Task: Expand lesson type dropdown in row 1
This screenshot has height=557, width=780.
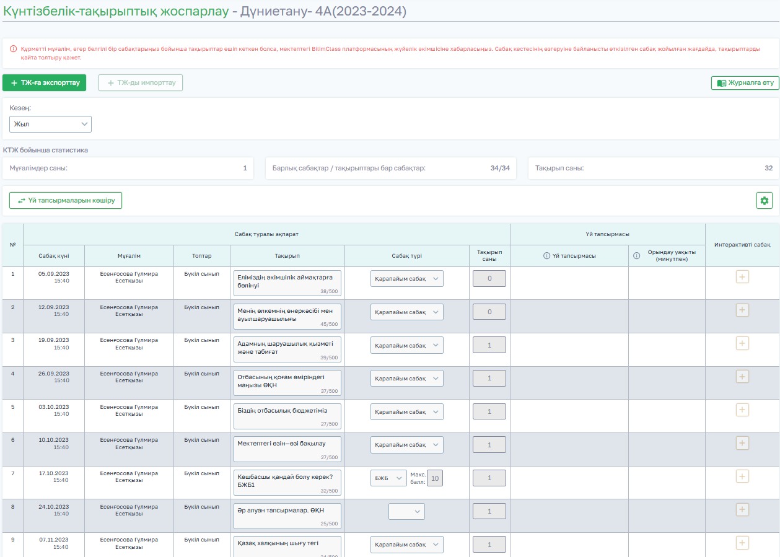Action: pyautogui.click(x=407, y=279)
